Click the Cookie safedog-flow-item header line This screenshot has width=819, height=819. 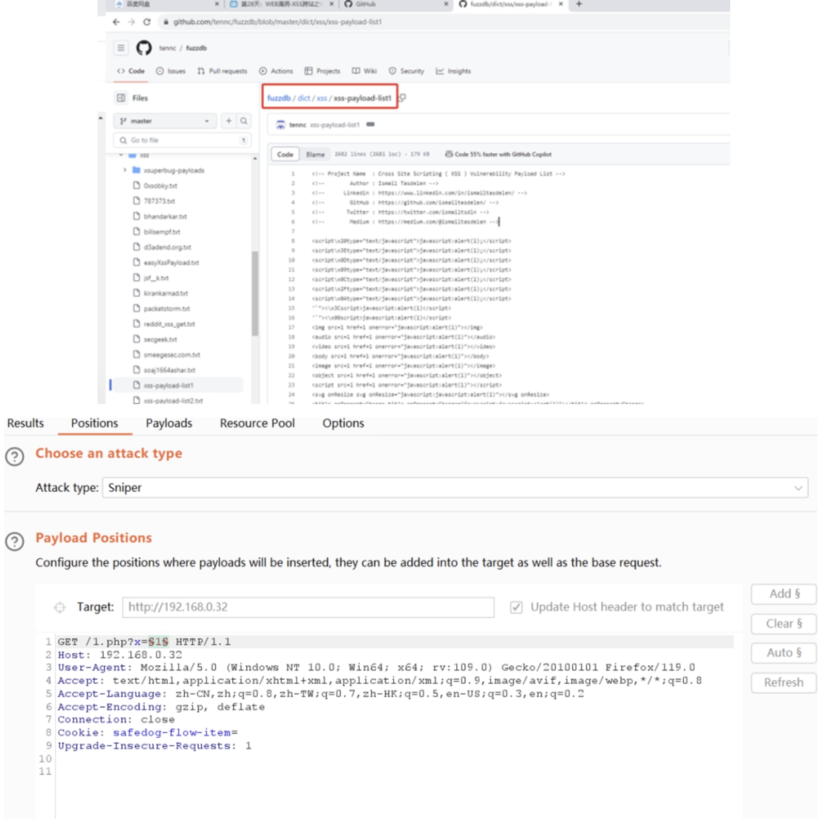click(x=148, y=733)
